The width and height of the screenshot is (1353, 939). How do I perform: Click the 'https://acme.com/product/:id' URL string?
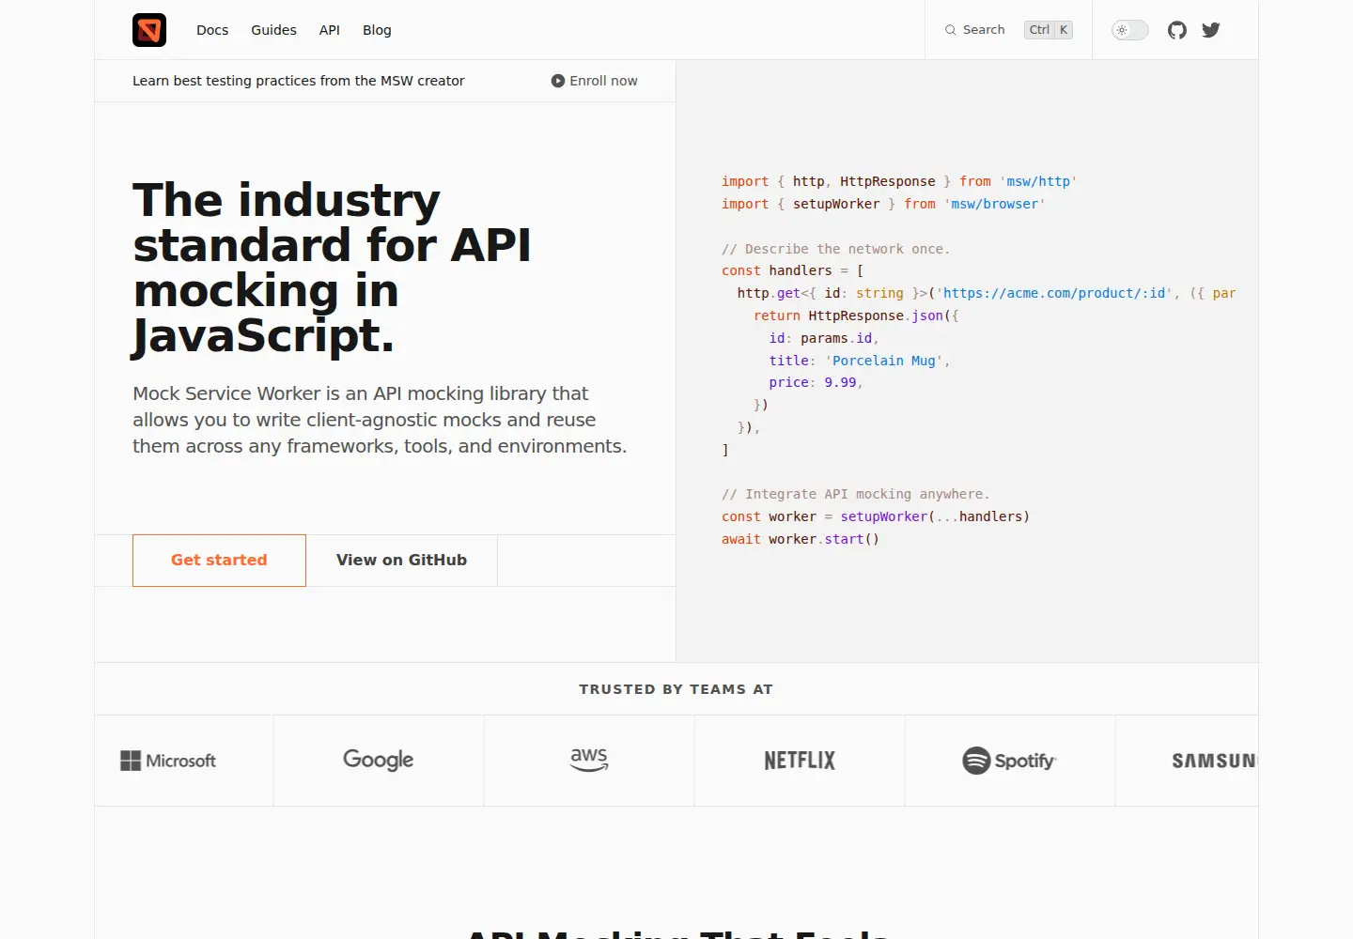click(1054, 293)
